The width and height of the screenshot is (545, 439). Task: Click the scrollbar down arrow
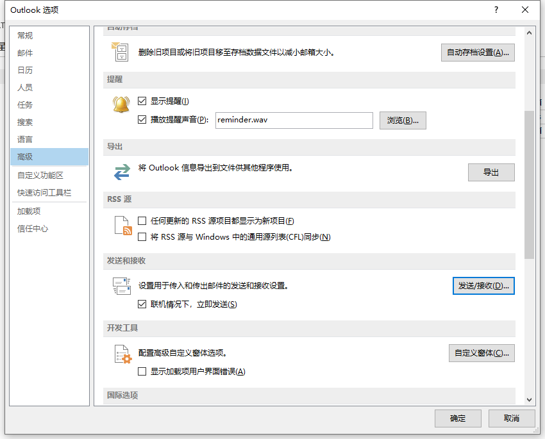pyautogui.click(x=529, y=400)
